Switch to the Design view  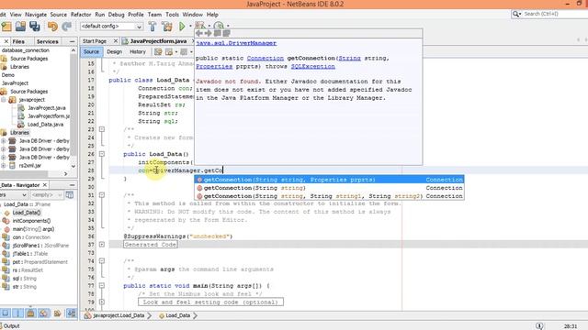114,51
